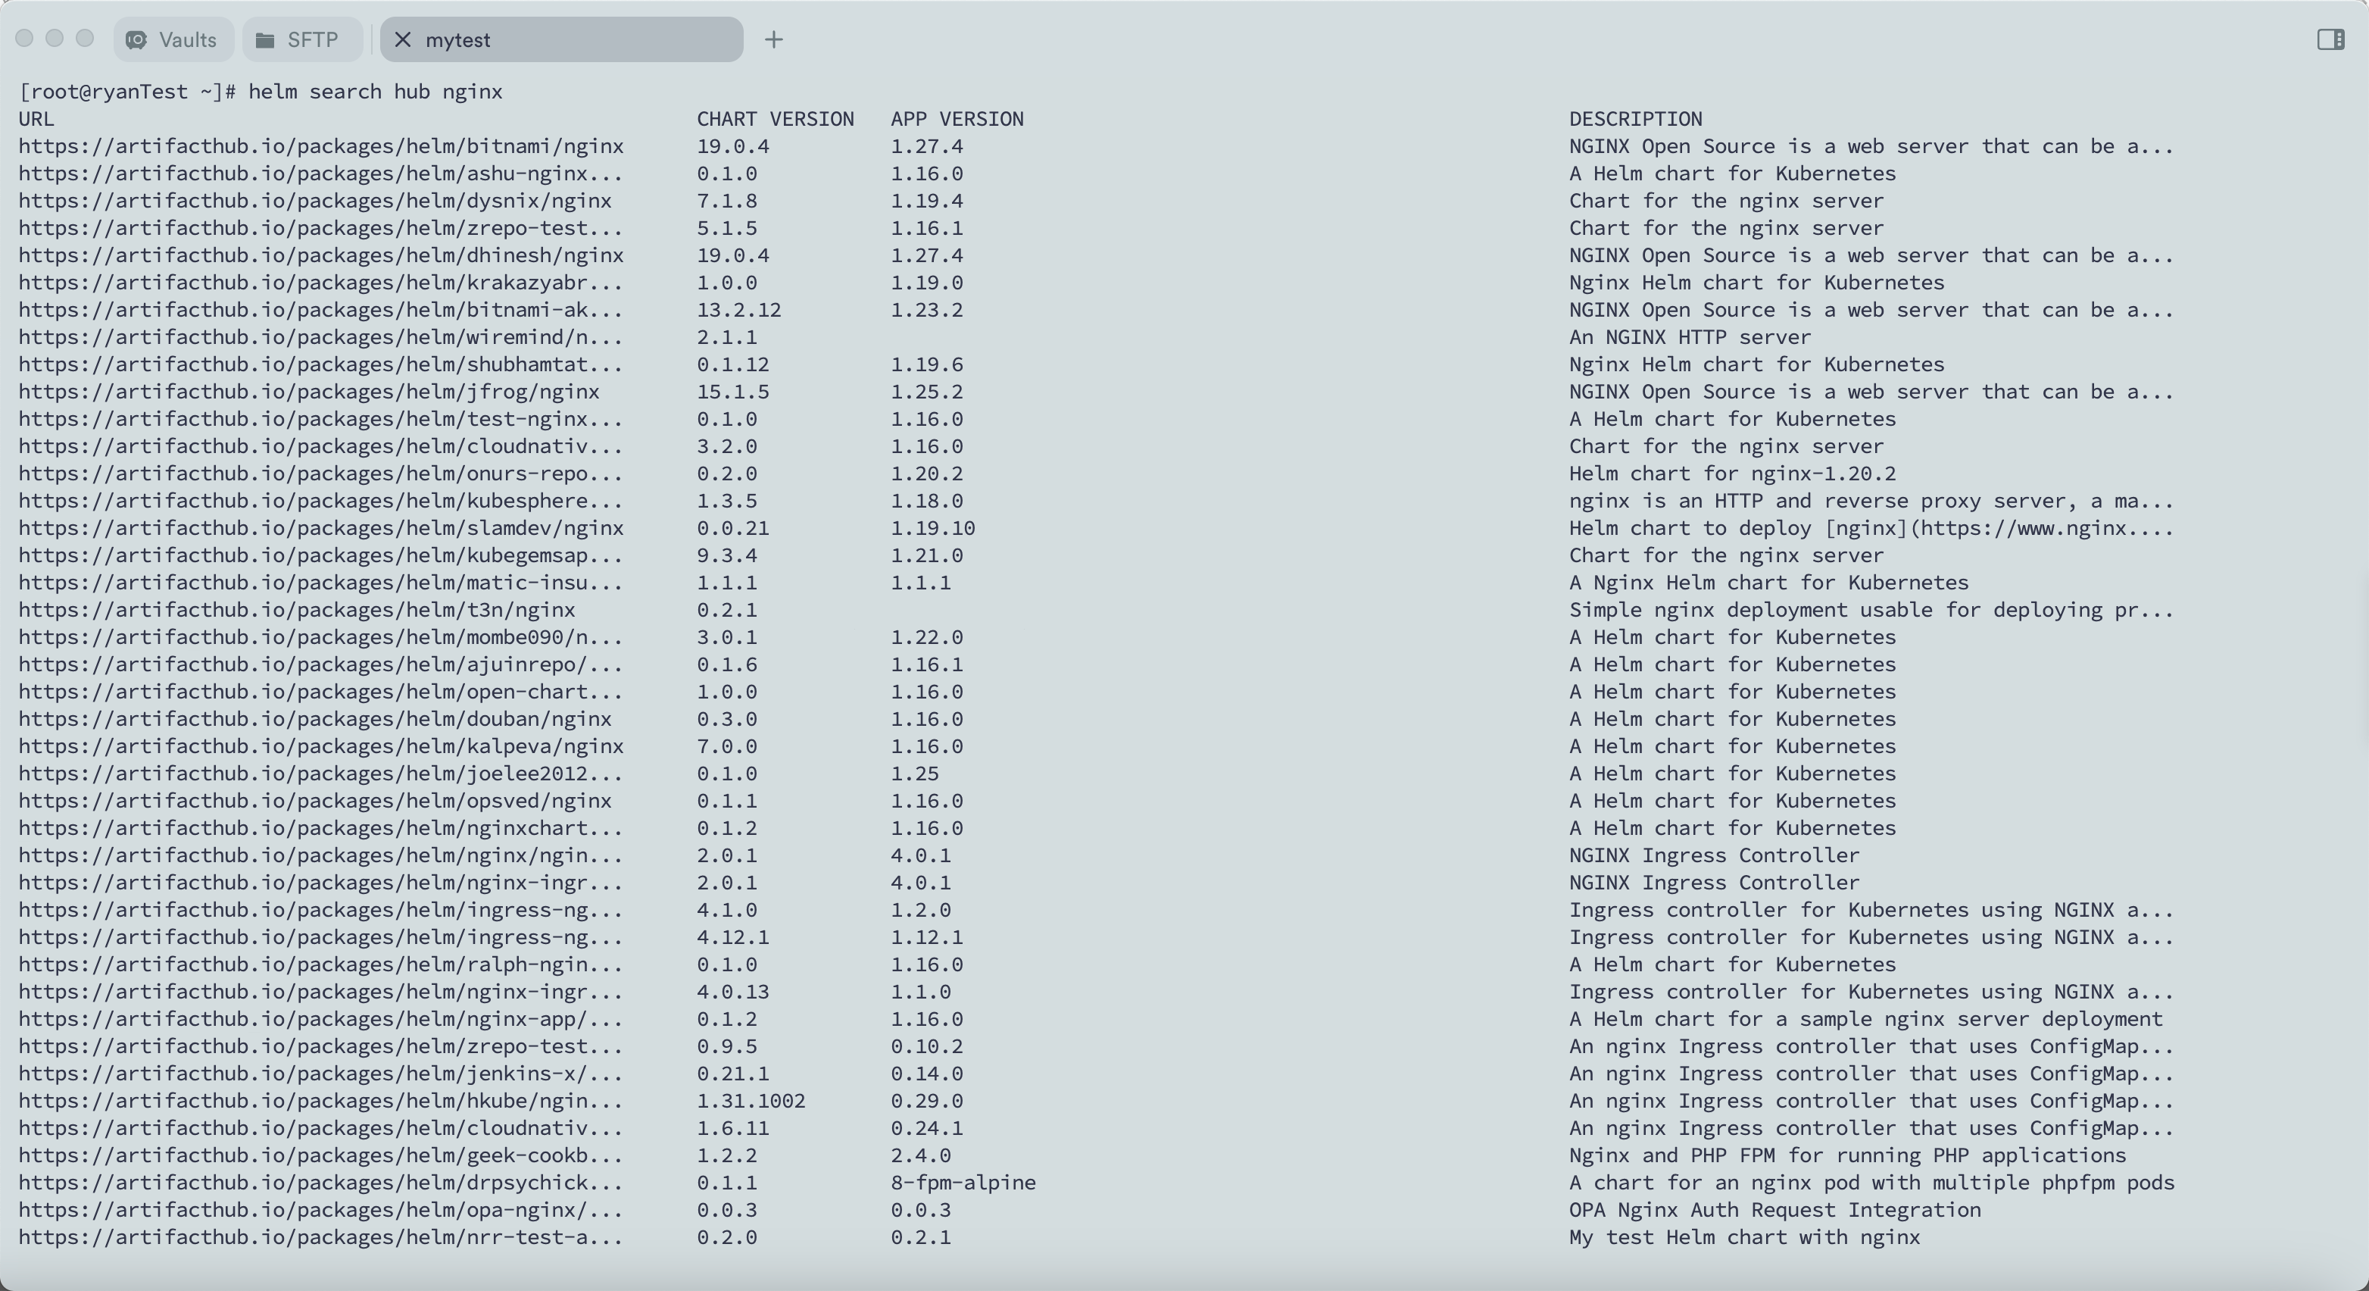
Task: Click the bitnami/nginx artifacthub URL
Action: [320, 146]
